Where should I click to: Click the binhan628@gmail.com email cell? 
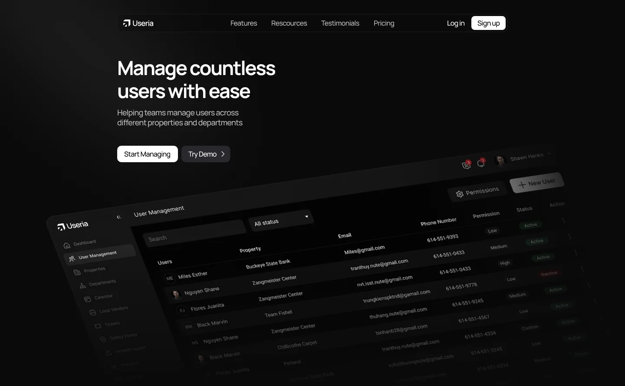coord(401,330)
